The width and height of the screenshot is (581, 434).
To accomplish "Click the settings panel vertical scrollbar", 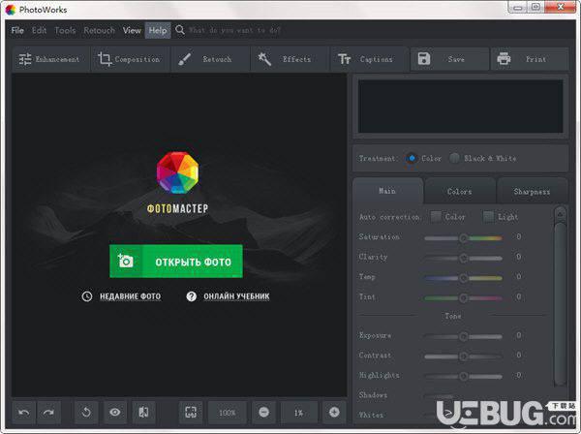I will tap(561, 304).
